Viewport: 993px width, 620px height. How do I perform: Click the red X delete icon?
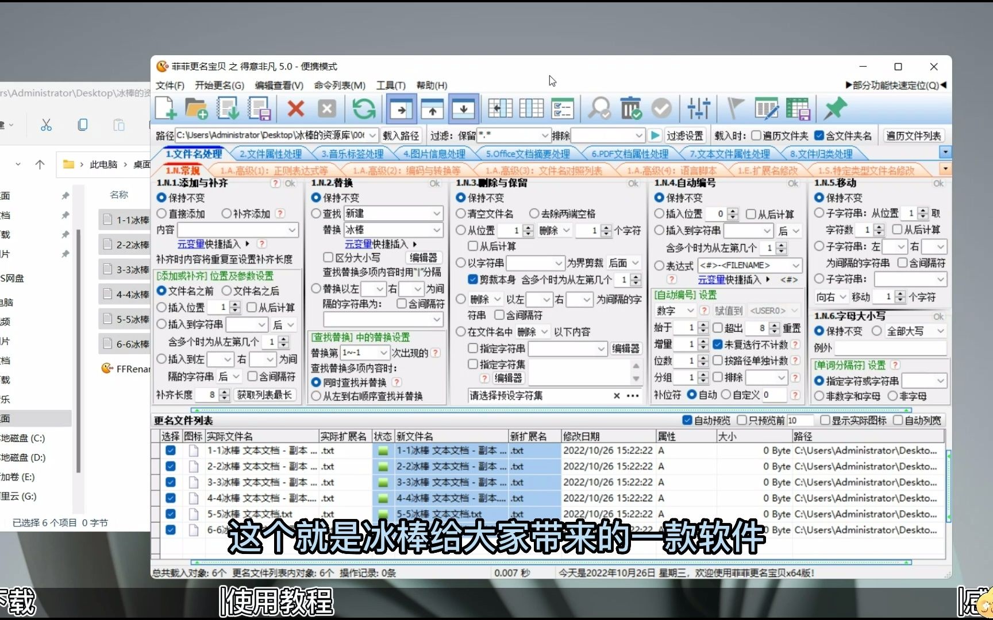point(295,108)
